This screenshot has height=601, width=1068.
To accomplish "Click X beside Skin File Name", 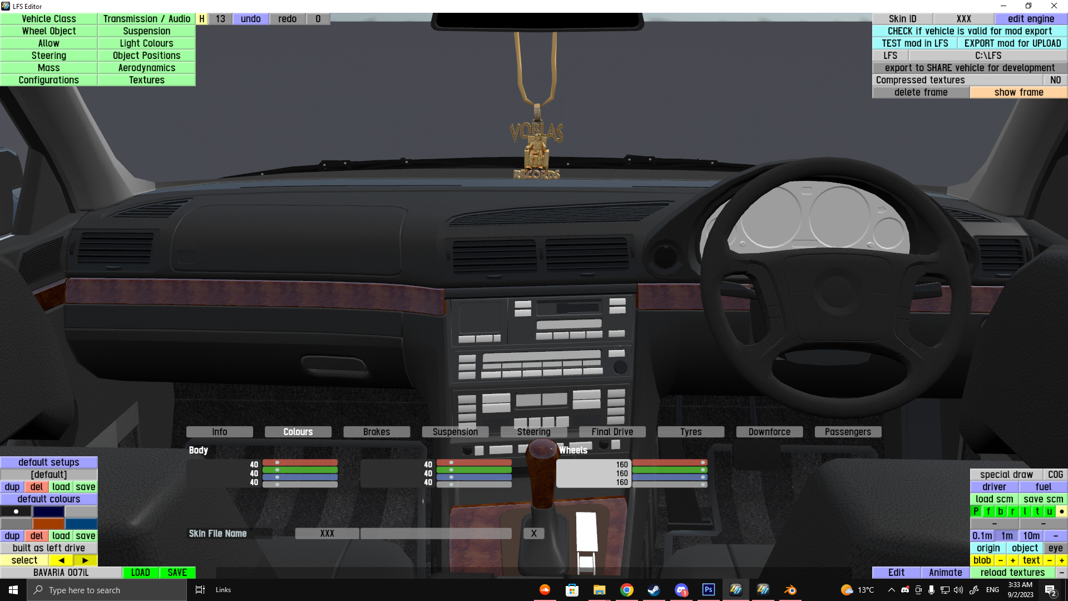I will [533, 534].
